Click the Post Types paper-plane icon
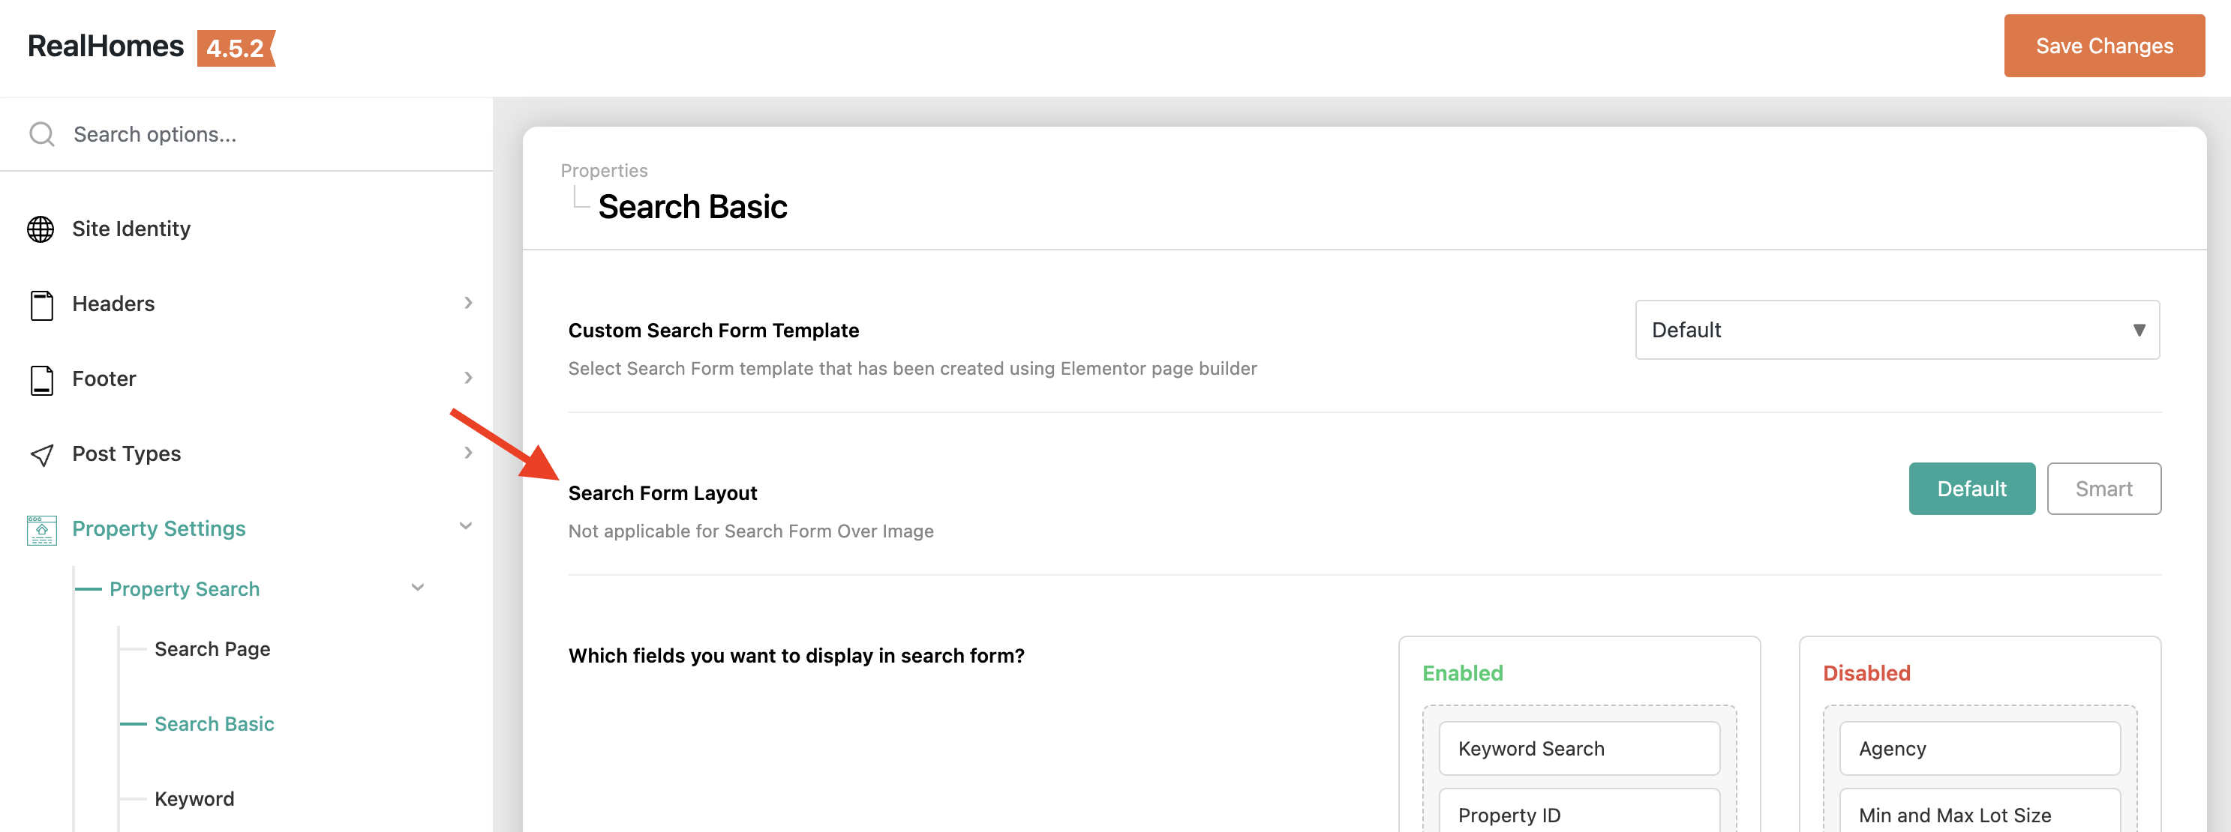Viewport: 2231px width, 832px height. click(x=41, y=454)
